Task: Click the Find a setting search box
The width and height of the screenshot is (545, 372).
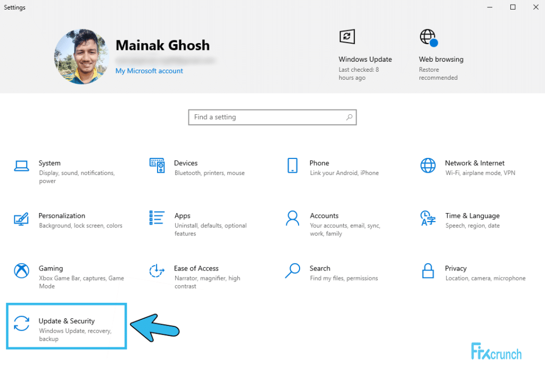Action: pos(272,117)
